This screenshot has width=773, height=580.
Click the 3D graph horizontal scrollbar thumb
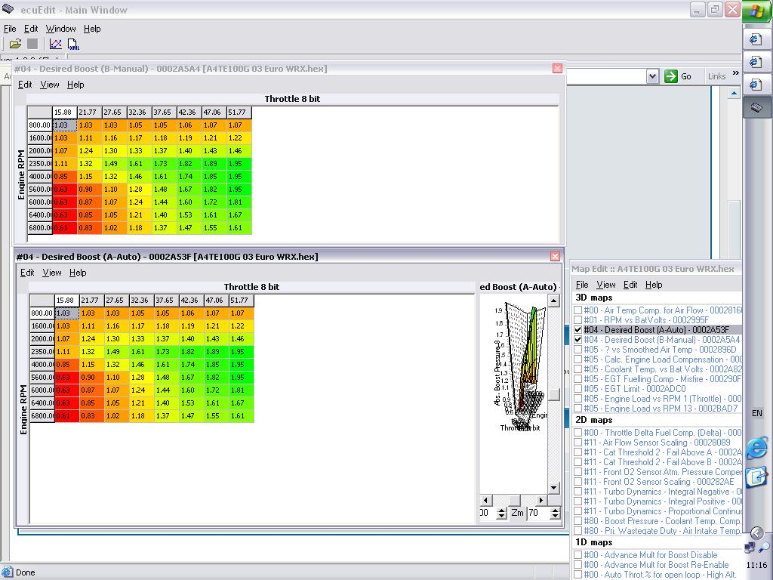(x=513, y=500)
